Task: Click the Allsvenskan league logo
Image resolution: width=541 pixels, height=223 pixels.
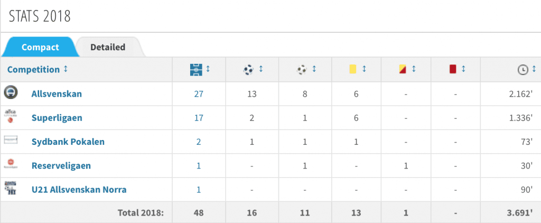Action: point(11,92)
